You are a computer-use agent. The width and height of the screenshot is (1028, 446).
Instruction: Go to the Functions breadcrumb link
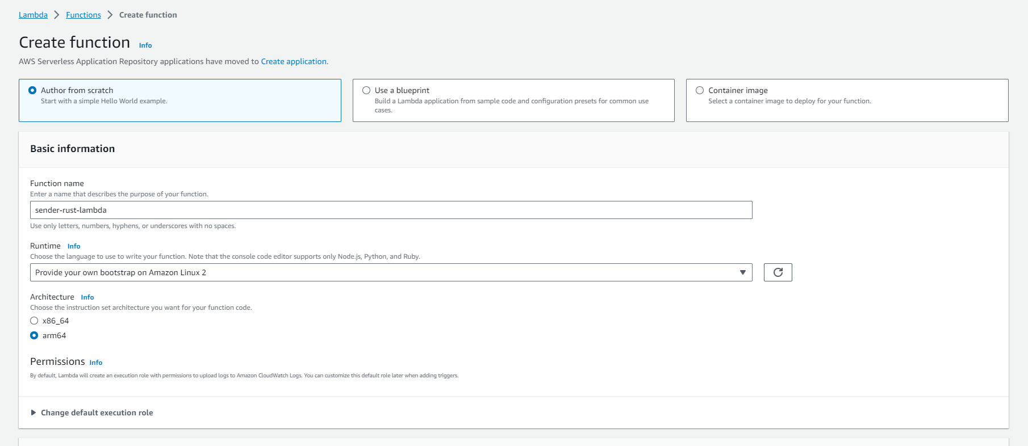pyautogui.click(x=83, y=15)
